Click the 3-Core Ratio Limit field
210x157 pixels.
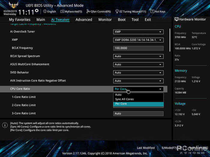pyautogui.click(x=138, y=113)
